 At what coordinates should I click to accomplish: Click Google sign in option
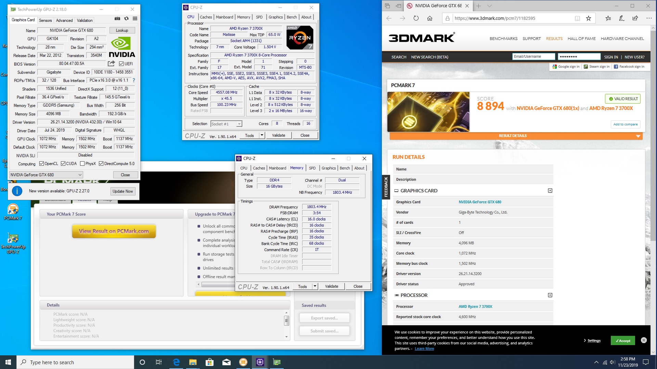click(x=566, y=67)
